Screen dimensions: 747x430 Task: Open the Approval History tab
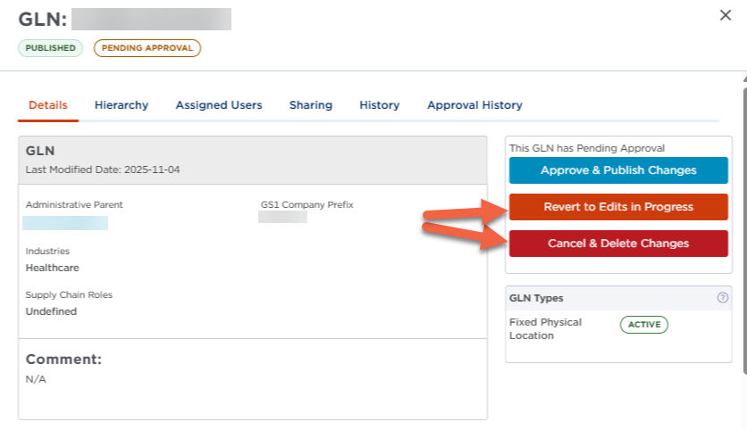click(474, 105)
